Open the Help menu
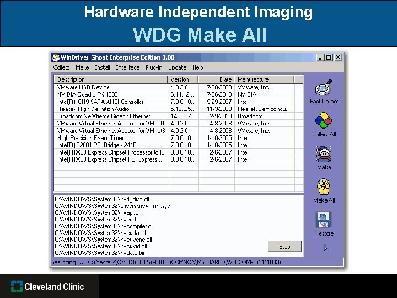 [198, 67]
